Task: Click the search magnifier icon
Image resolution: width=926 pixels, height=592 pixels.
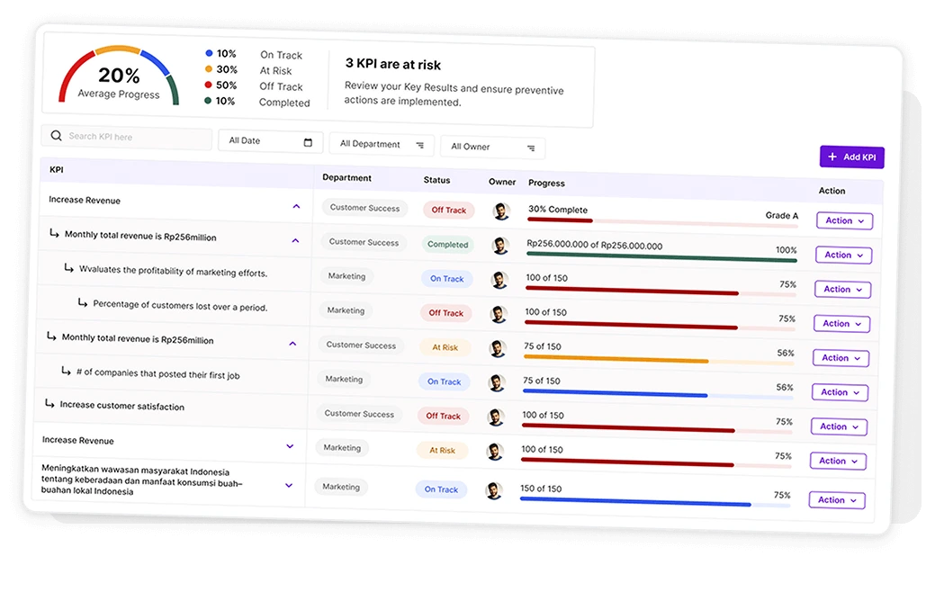Action: pyautogui.click(x=57, y=136)
